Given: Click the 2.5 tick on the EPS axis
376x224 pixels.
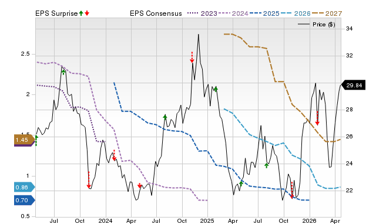Looking at the screenshot, I should [25, 54].
